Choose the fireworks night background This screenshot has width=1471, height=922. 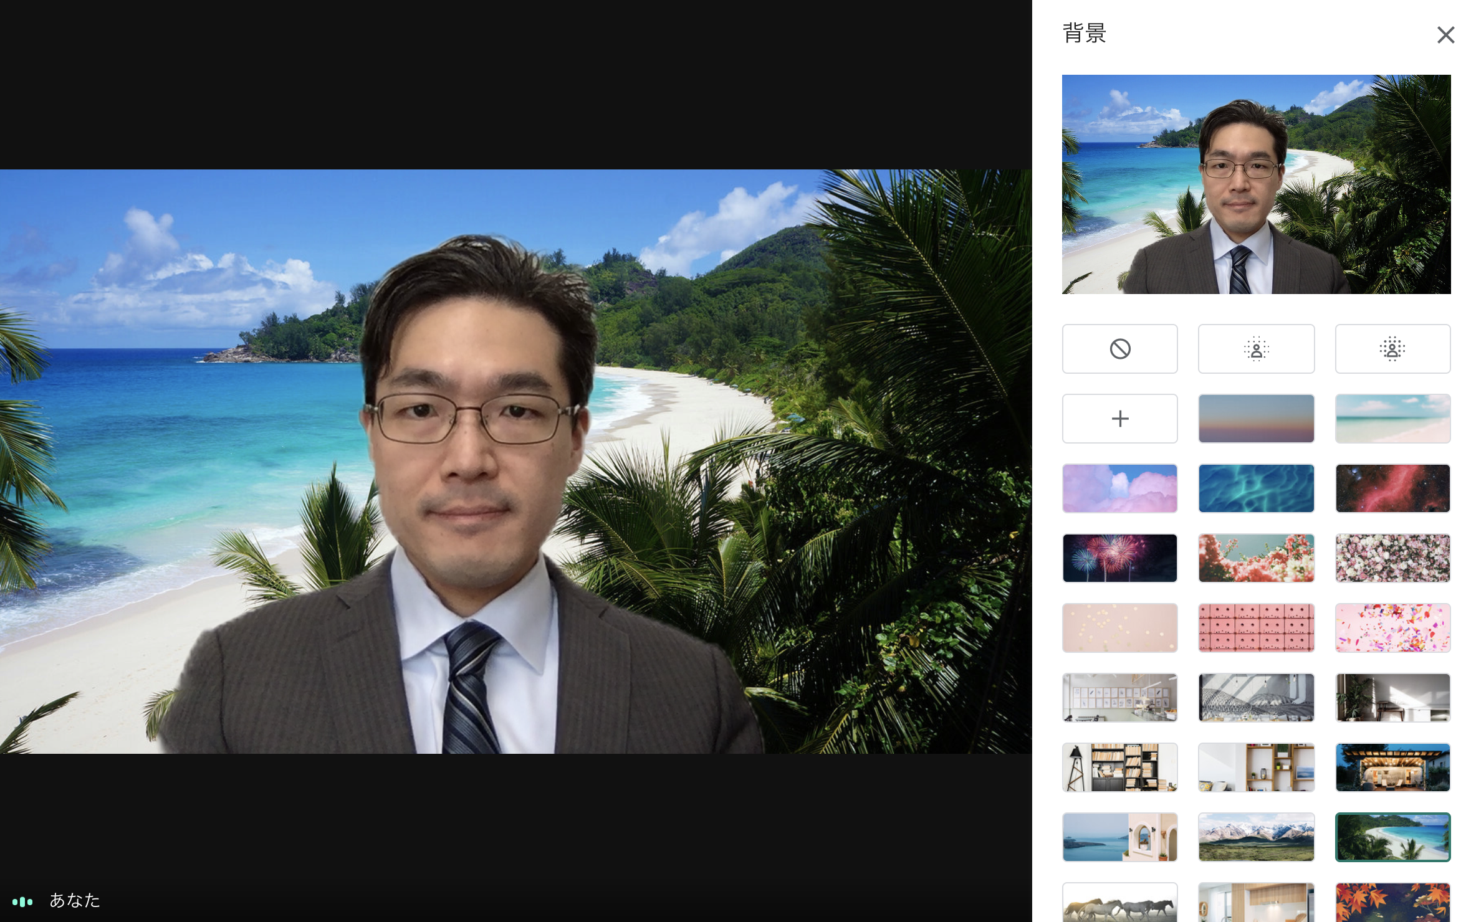[x=1120, y=558]
